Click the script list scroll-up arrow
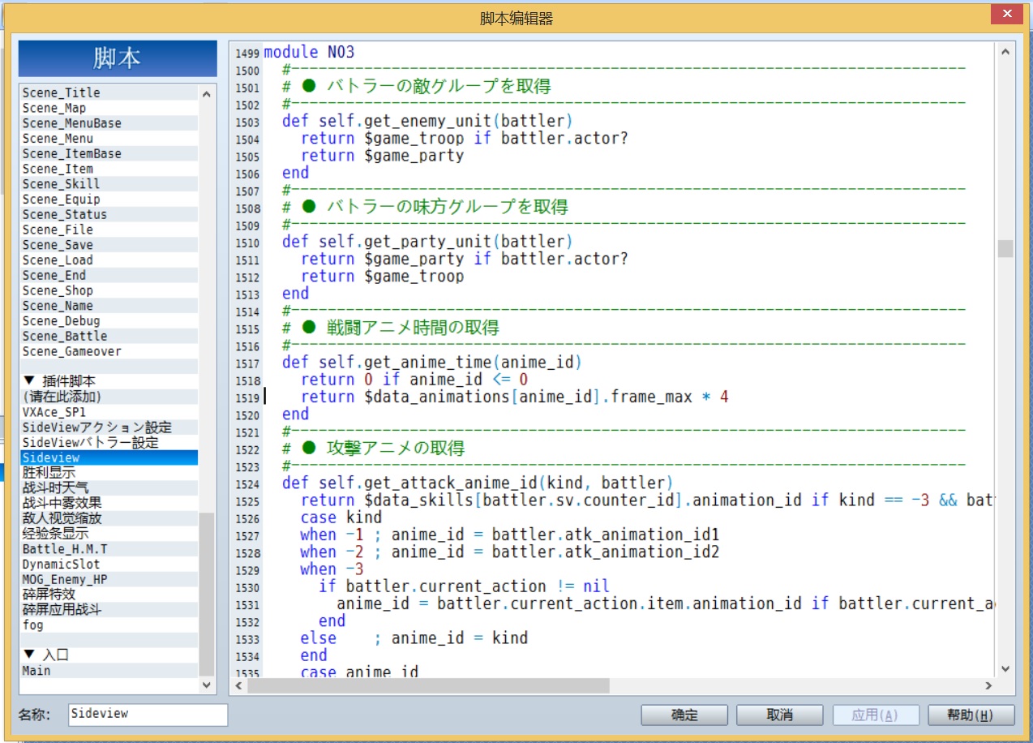Image resolution: width=1033 pixels, height=743 pixels. [x=206, y=94]
